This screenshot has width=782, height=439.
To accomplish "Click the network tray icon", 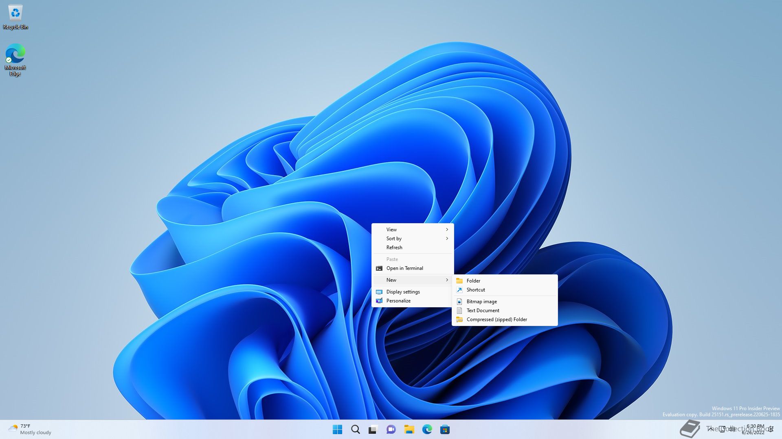I will 722,429.
